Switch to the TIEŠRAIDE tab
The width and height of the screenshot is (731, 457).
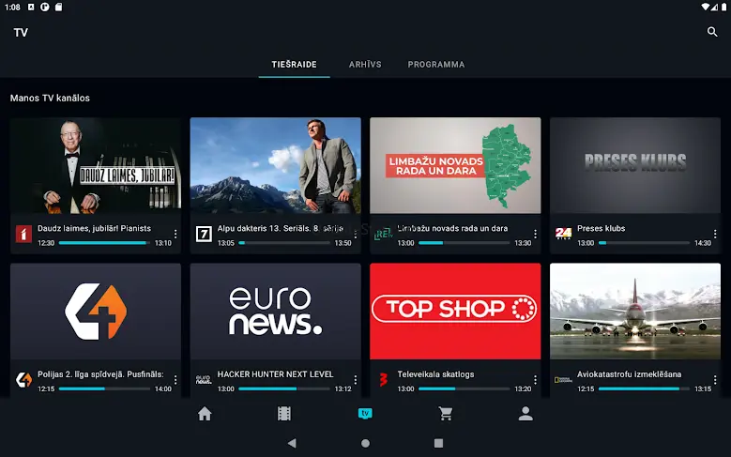294,65
